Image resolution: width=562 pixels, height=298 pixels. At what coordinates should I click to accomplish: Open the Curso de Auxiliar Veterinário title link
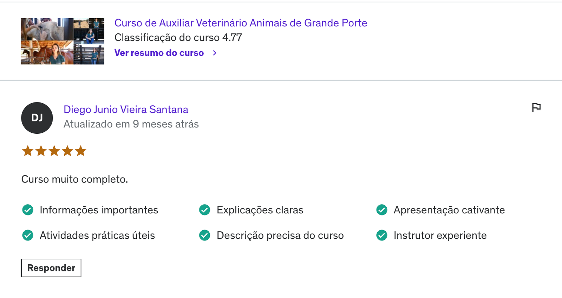tap(241, 23)
